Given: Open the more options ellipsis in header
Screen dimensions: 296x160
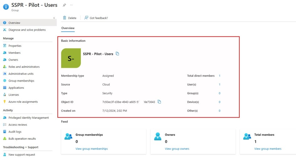Looking at the screenshot, I should point(71,5).
